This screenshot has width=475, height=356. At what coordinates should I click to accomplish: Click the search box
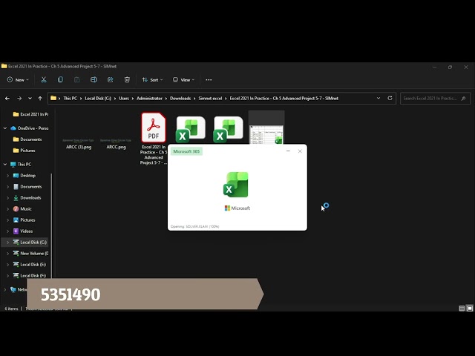tap(435, 99)
